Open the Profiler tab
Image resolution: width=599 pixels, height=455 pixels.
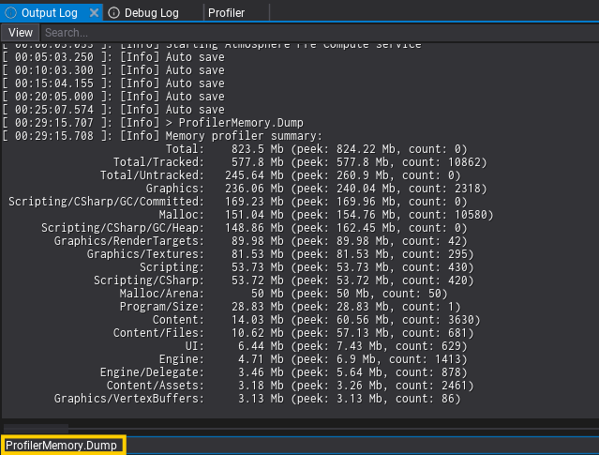[226, 12]
